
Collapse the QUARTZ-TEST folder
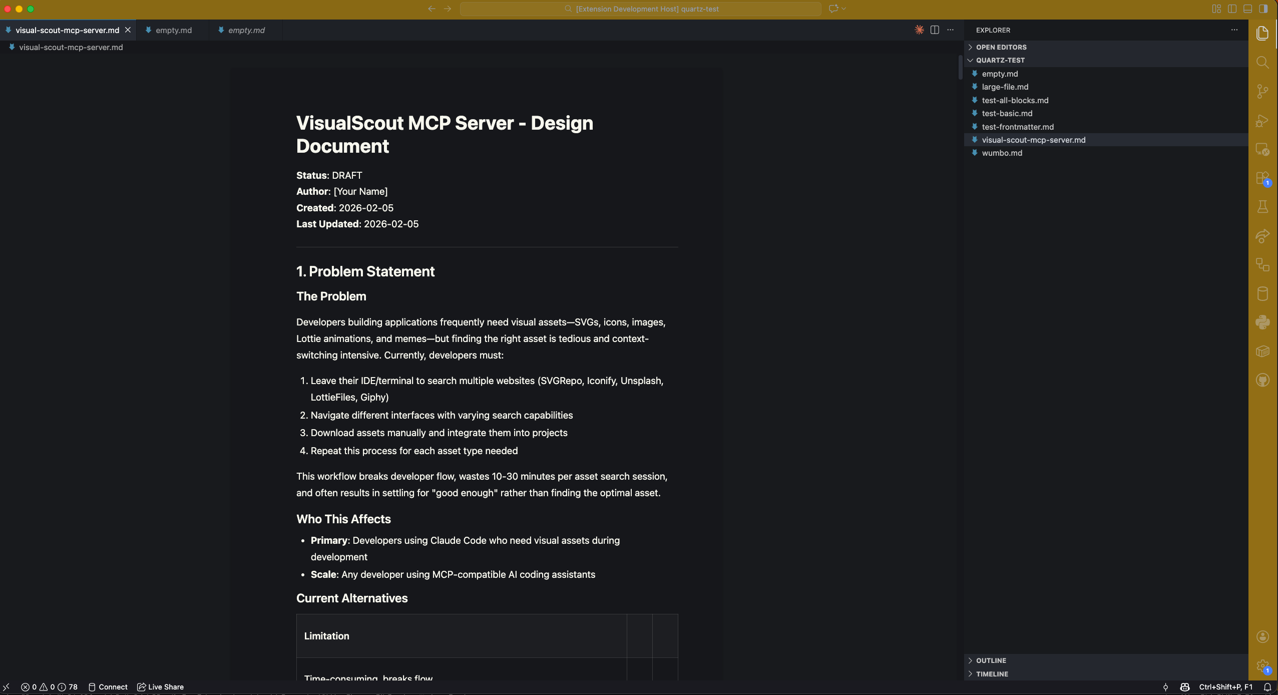point(970,60)
